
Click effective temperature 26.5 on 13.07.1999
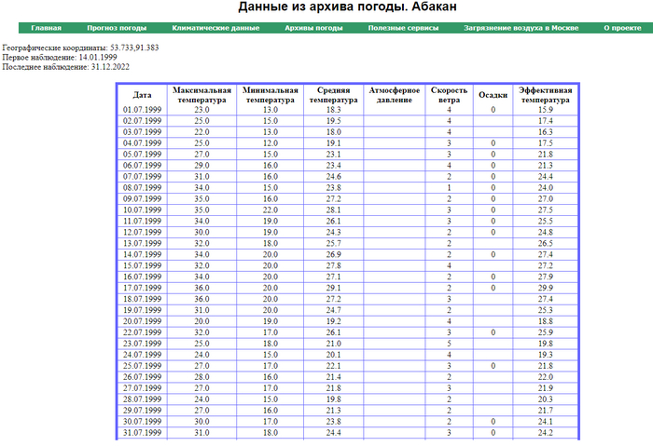[x=545, y=244]
